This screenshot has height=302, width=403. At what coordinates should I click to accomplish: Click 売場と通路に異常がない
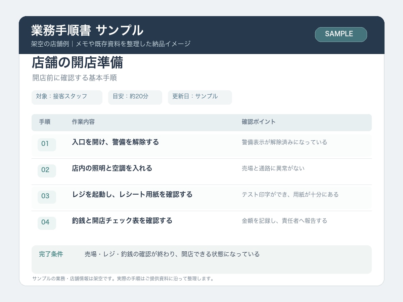click(273, 168)
